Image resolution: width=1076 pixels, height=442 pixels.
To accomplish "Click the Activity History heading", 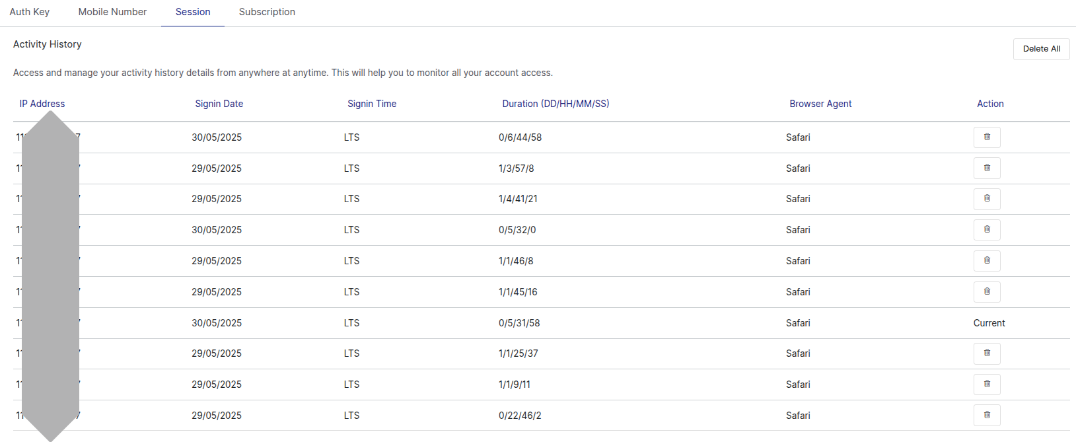I will 48,44.
